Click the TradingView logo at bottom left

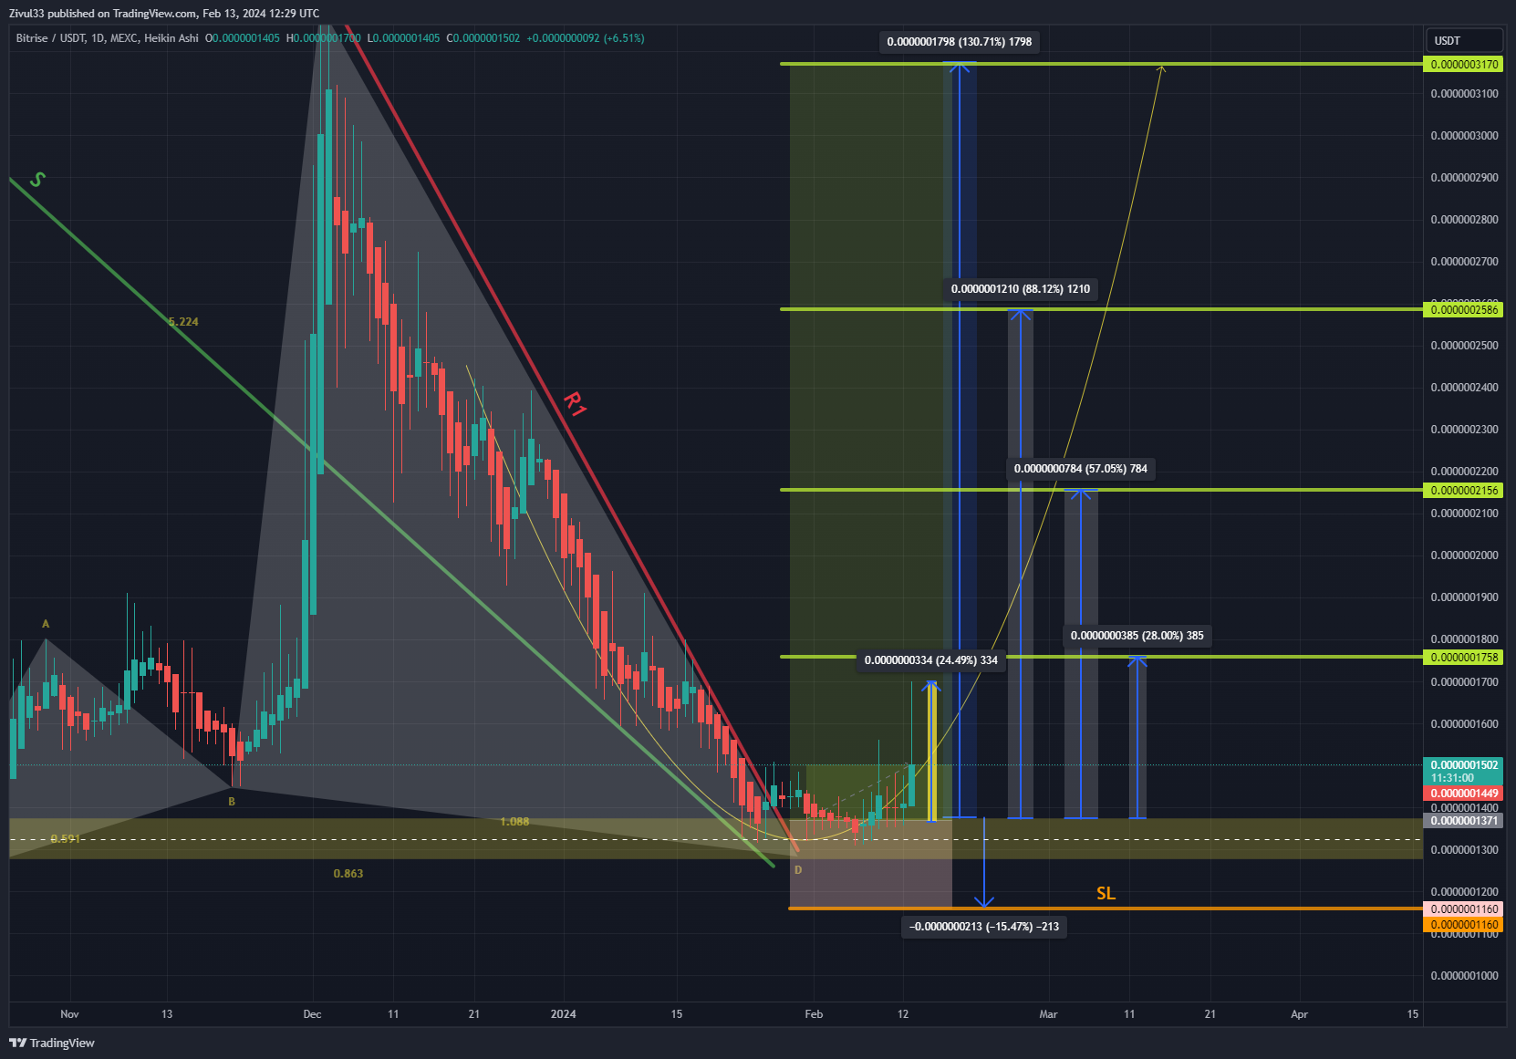click(x=52, y=1043)
